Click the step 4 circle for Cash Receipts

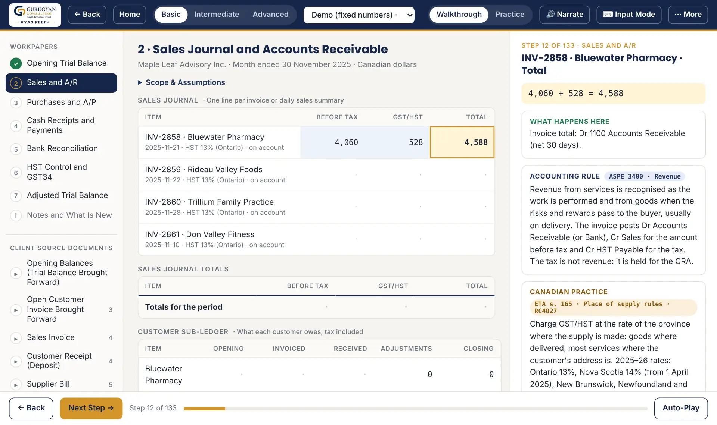point(16,126)
